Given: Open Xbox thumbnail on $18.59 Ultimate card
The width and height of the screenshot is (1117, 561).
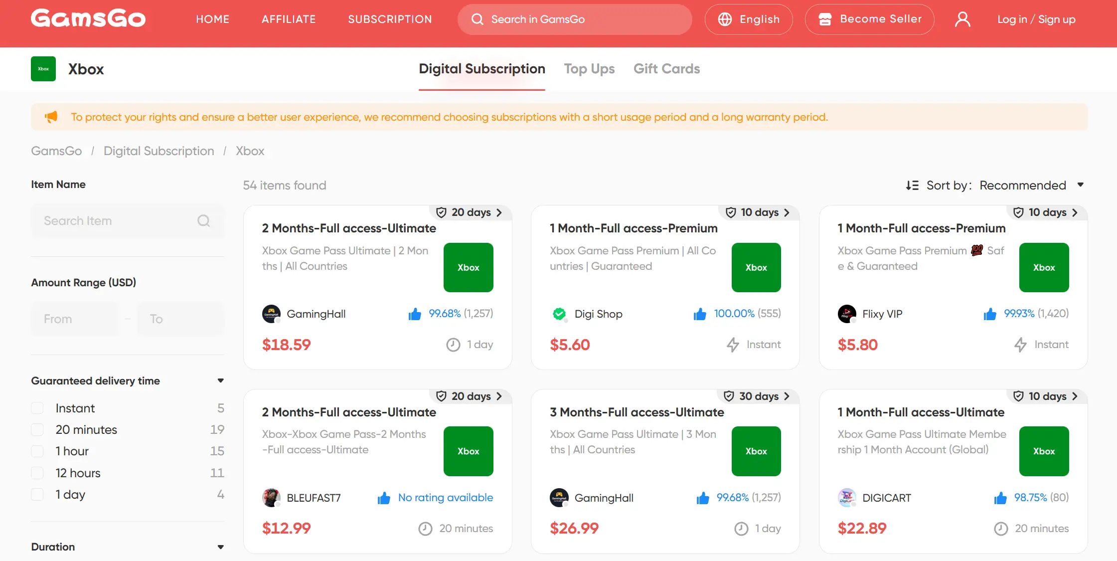Looking at the screenshot, I should 469,267.
